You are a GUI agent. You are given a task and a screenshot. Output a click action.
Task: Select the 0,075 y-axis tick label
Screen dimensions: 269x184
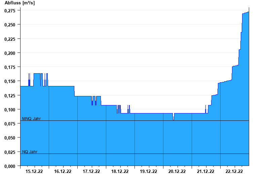[x=10, y=124]
